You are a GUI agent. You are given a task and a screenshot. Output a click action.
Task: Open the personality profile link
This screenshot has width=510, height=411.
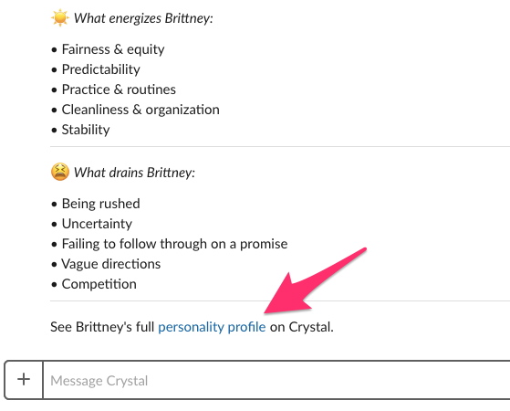pyautogui.click(x=212, y=327)
